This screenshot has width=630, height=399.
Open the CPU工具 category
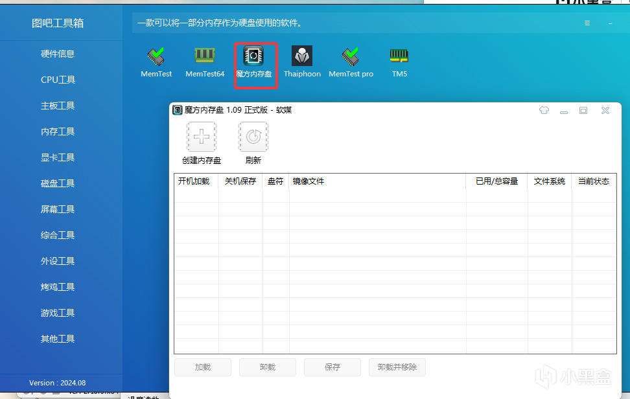[x=58, y=80]
